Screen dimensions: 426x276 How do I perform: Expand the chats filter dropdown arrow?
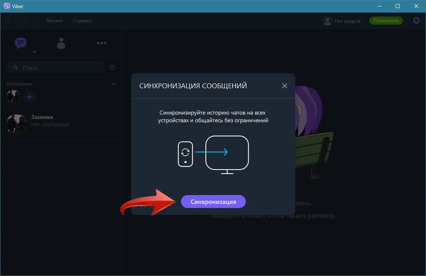34,52
